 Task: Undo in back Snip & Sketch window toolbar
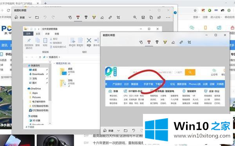click(x=45, y=17)
